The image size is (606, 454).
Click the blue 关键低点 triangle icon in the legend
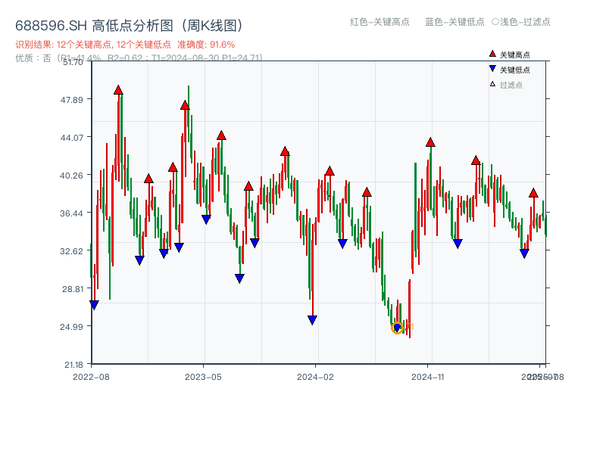click(492, 68)
